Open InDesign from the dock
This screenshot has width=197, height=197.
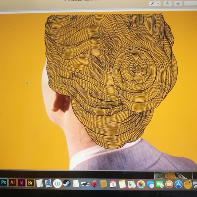click(22, 183)
